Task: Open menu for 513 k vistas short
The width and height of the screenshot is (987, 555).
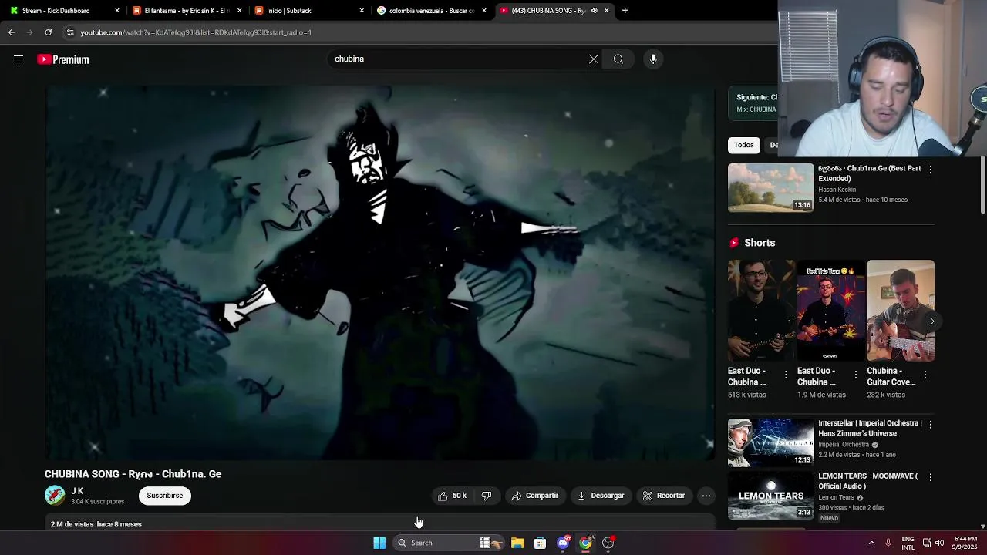Action: (x=786, y=375)
